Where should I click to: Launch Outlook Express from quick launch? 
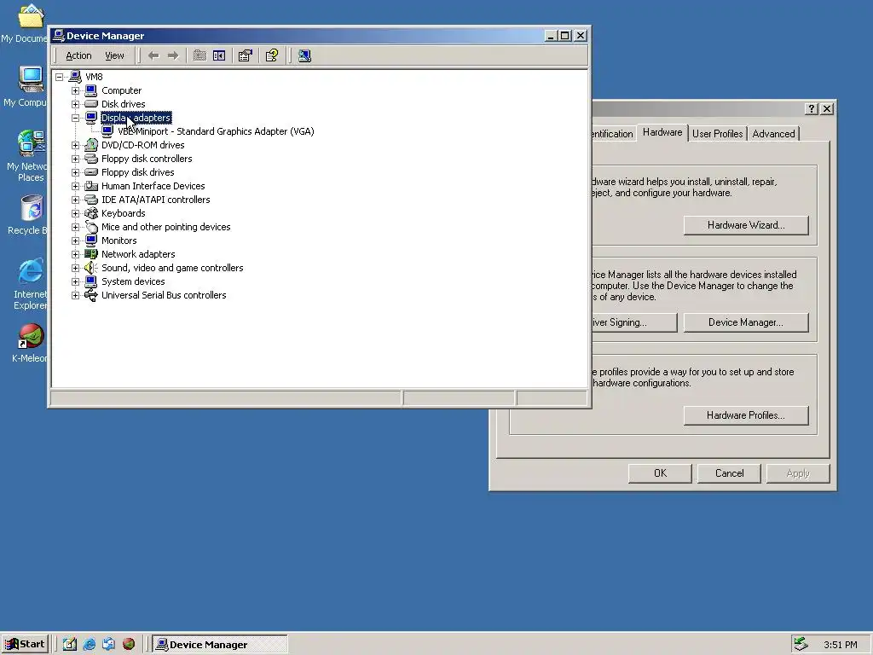point(108,645)
